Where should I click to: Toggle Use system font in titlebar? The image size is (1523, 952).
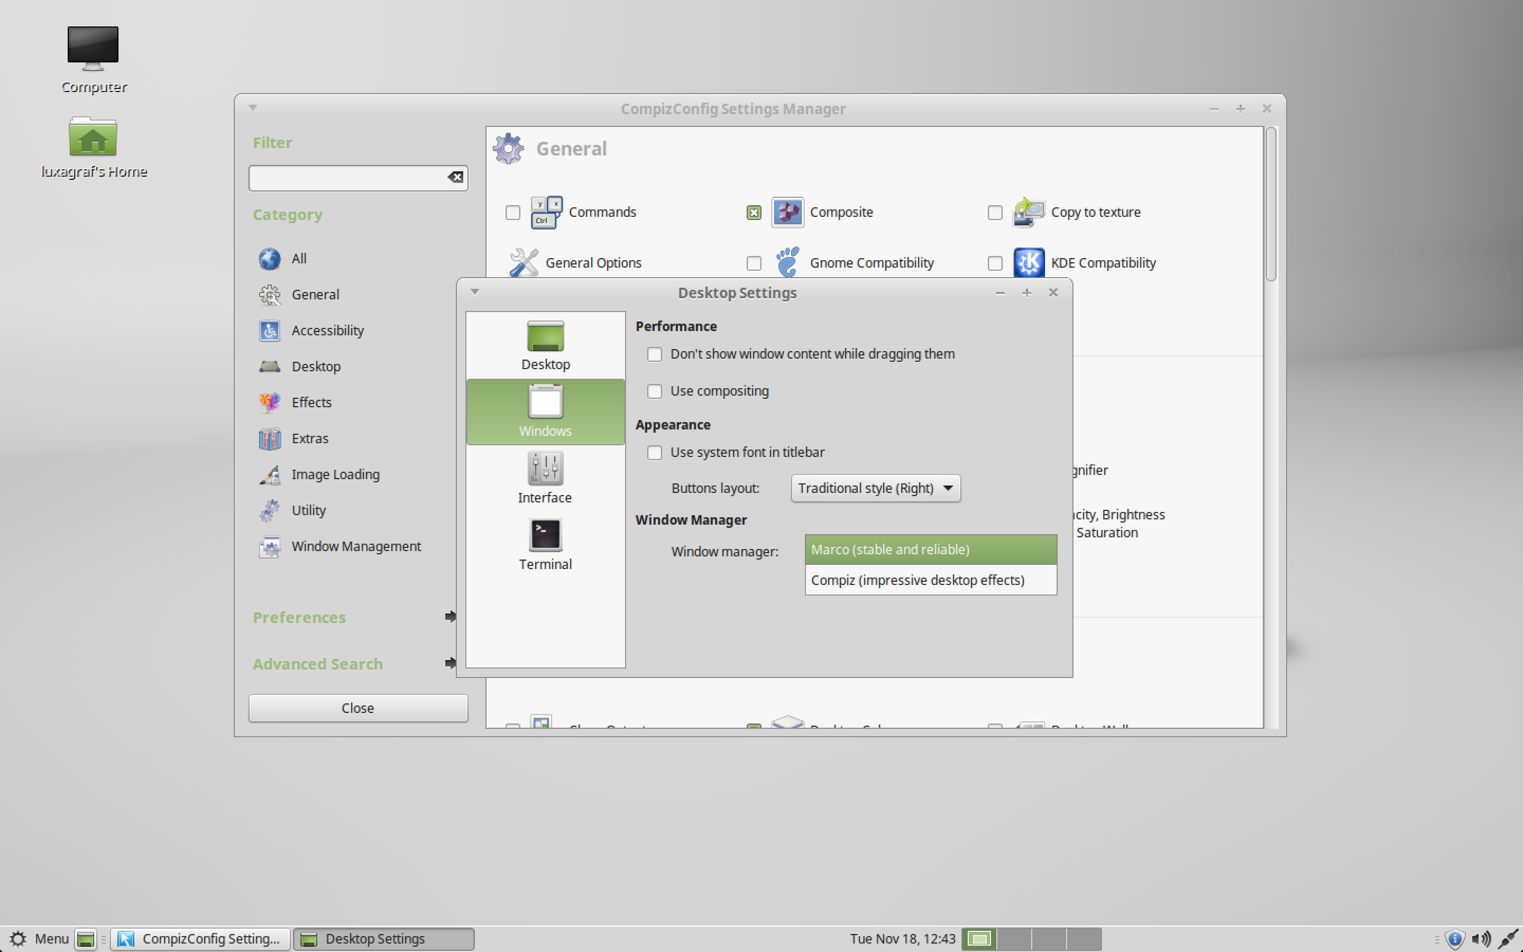(x=655, y=453)
